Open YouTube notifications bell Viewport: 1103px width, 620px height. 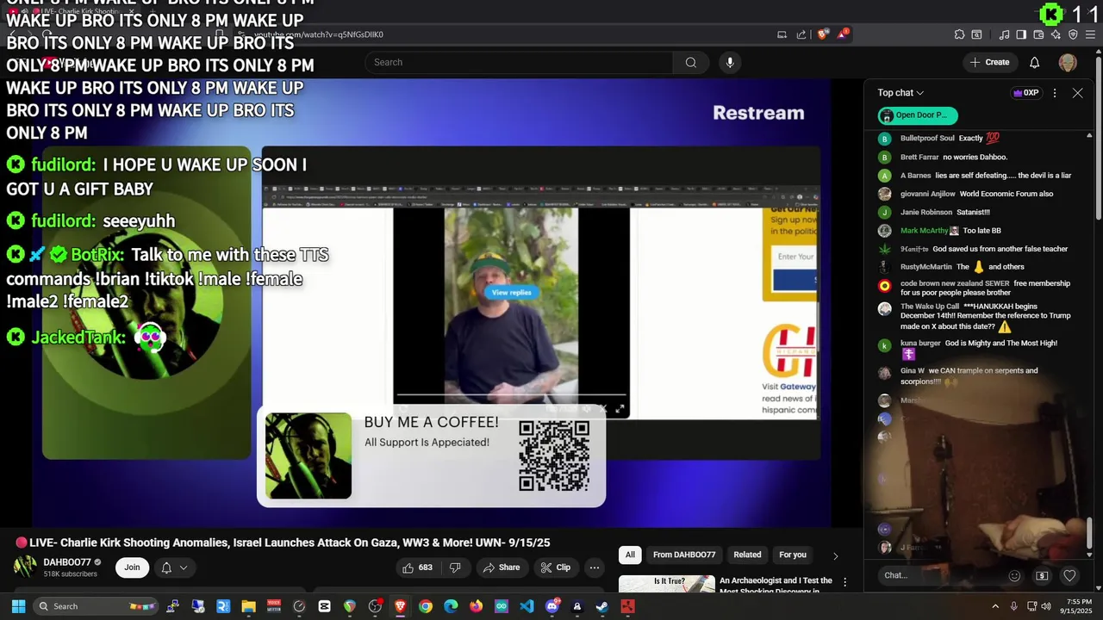point(1034,62)
